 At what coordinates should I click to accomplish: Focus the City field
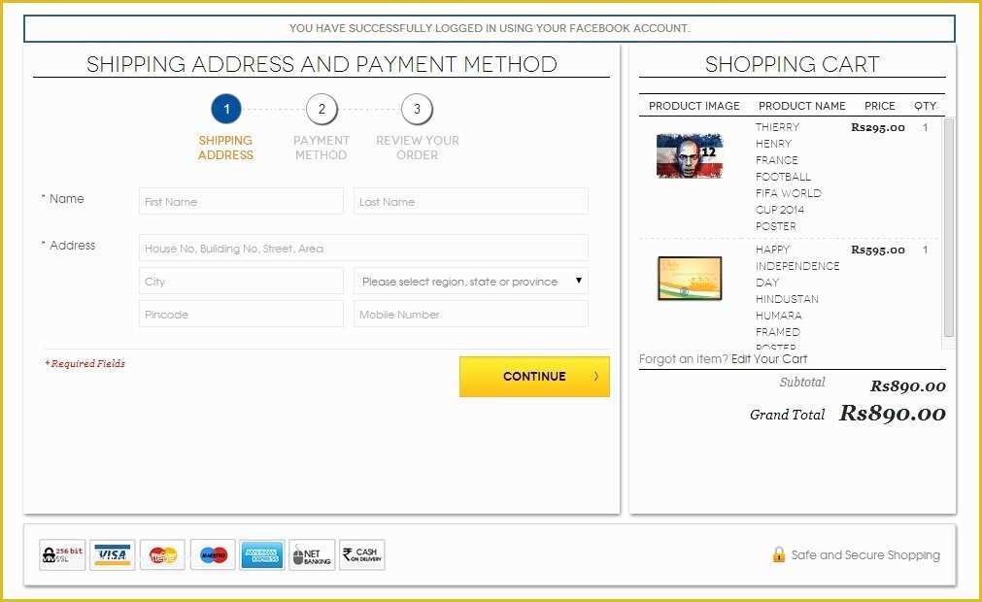click(241, 282)
